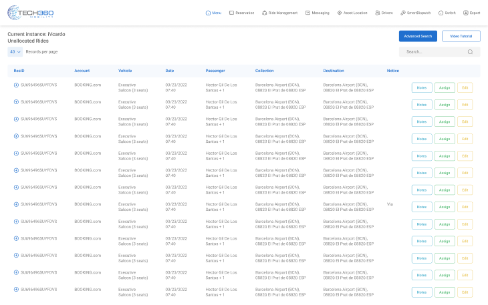
Task: Open the Export menu item
Action: point(472,13)
